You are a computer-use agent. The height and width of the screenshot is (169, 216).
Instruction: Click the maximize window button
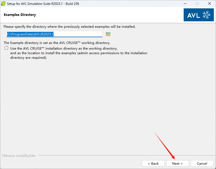tap(197, 4)
